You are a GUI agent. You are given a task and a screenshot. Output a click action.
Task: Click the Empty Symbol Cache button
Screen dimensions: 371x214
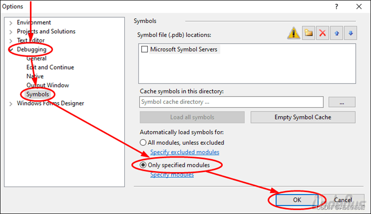(303, 117)
